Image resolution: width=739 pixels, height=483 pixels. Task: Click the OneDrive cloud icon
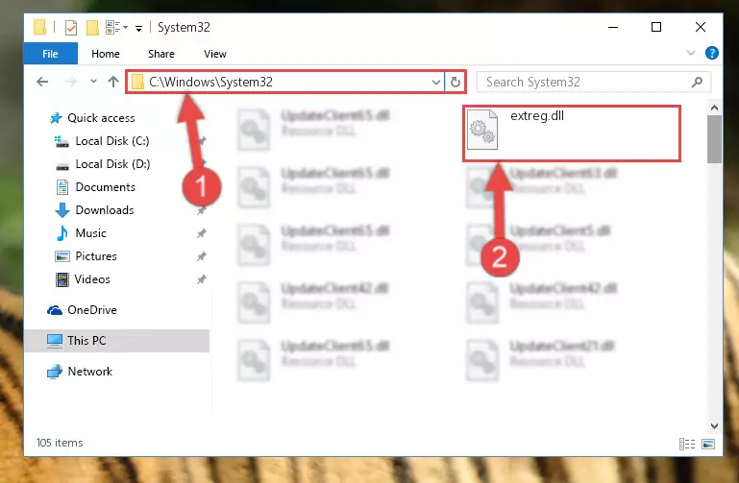tap(54, 310)
